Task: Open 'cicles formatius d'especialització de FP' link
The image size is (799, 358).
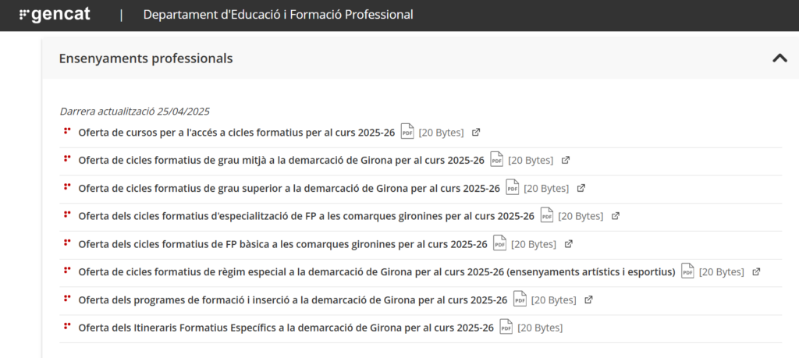Action: [306, 216]
